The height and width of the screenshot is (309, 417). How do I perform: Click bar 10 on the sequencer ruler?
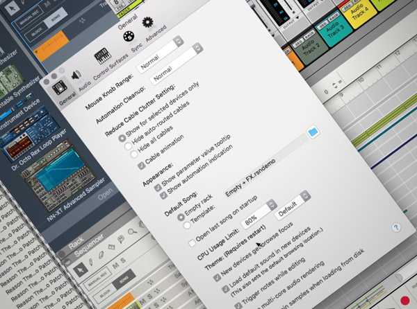click(x=360, y=80)
